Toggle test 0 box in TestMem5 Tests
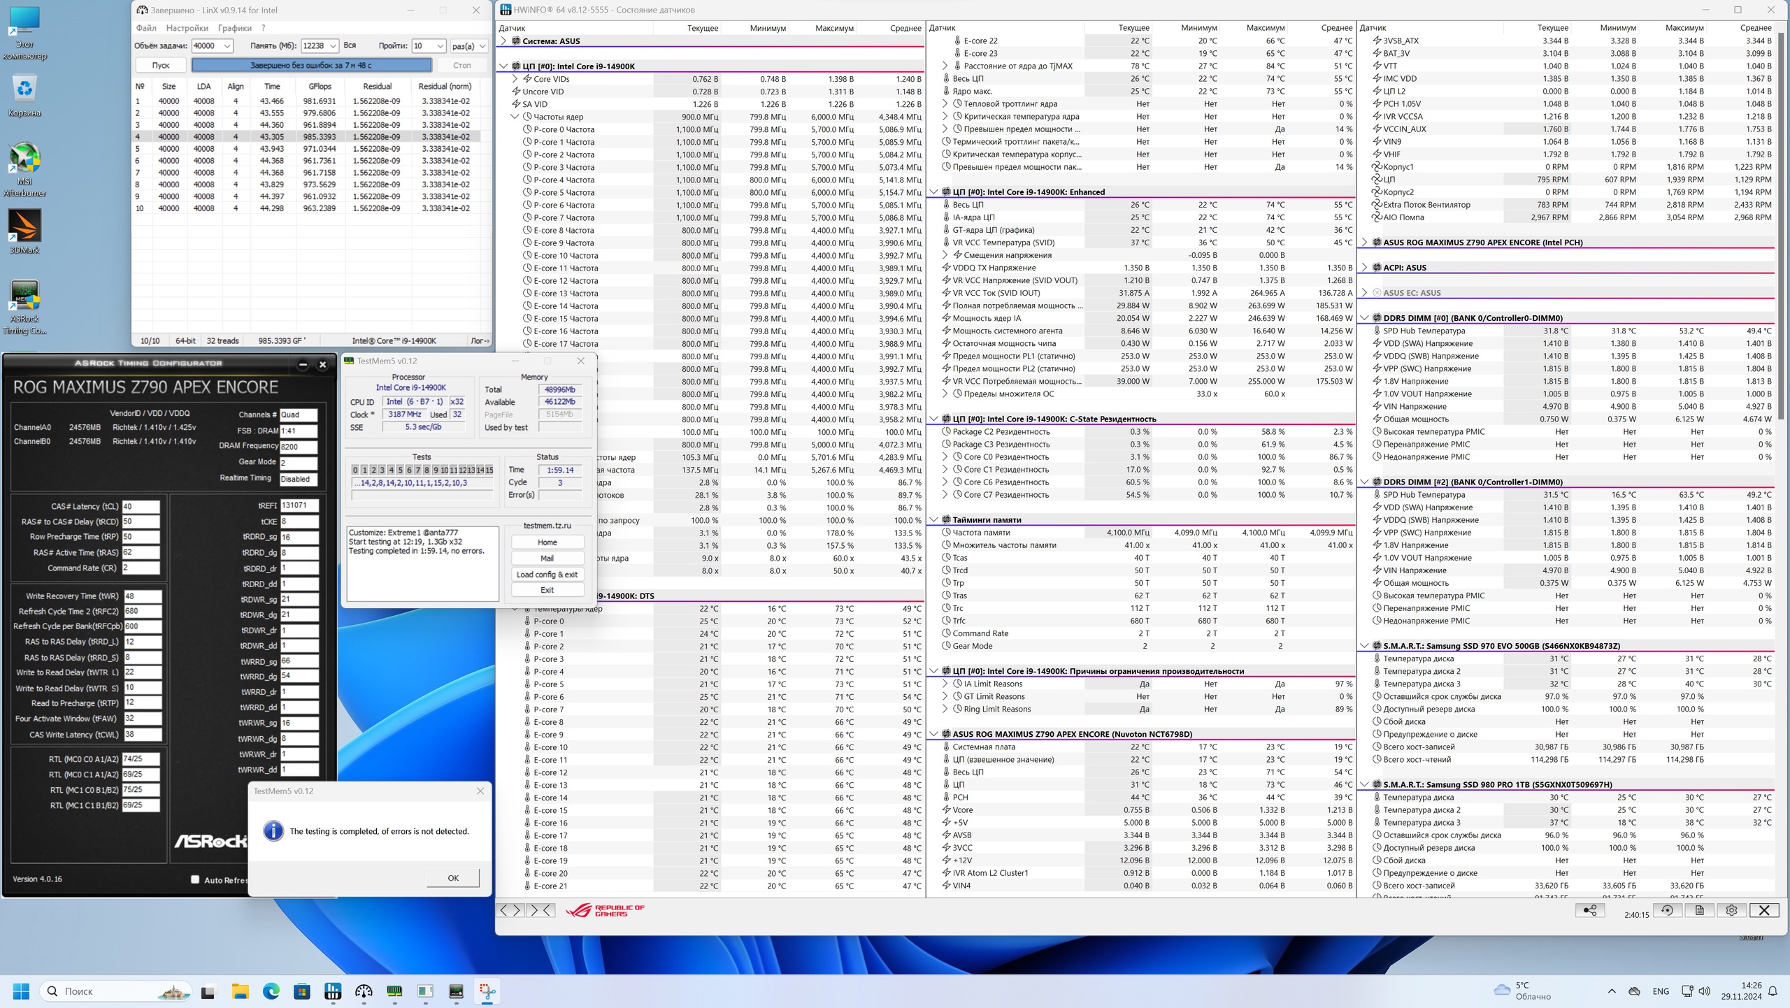Viewport: 1790px width, 1008px height. point(355,470)
